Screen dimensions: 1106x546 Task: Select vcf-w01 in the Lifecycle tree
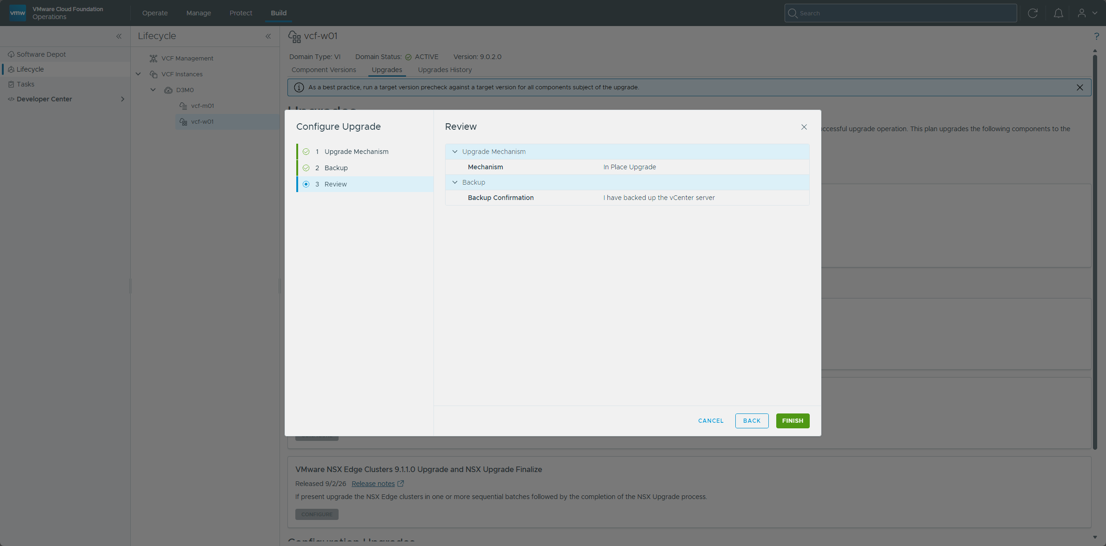click(x=228, y=122)
